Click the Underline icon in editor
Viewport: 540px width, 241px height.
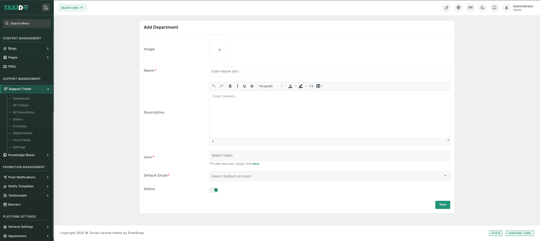click(x=245, y=86)
